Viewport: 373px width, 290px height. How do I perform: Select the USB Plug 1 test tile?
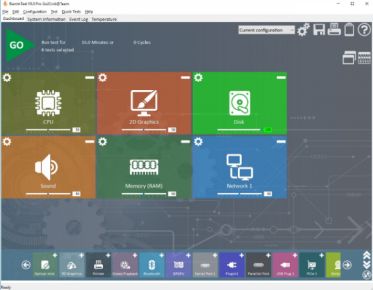285,265
